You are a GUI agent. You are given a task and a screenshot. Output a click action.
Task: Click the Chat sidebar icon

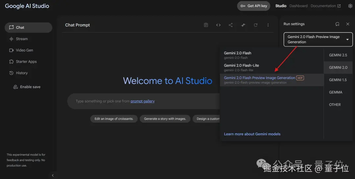tap(11, 27)
